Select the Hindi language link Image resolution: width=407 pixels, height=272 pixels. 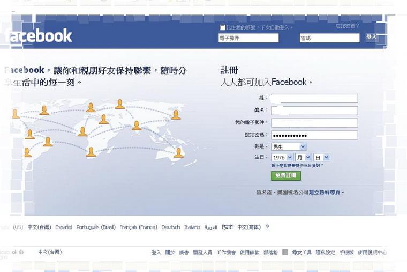[228, 227]
